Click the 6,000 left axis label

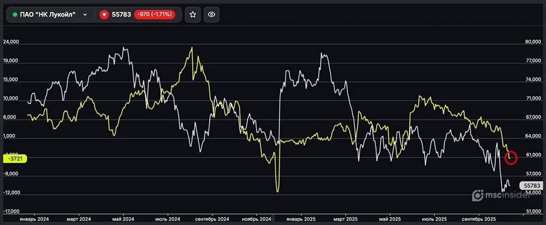(9, 117)
